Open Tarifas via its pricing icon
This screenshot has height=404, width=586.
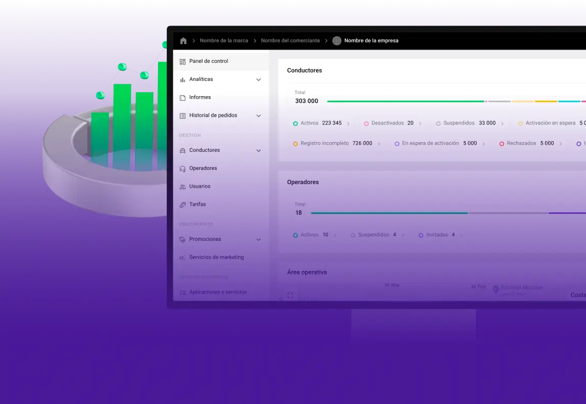pos(183,204)
